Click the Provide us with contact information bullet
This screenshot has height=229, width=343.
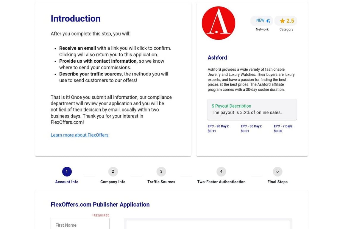[112, 64]
